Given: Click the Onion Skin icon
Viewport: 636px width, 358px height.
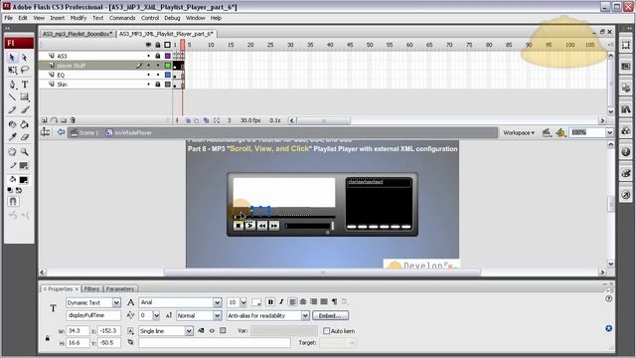Looking at the screenshot, I should pos(188,120).
